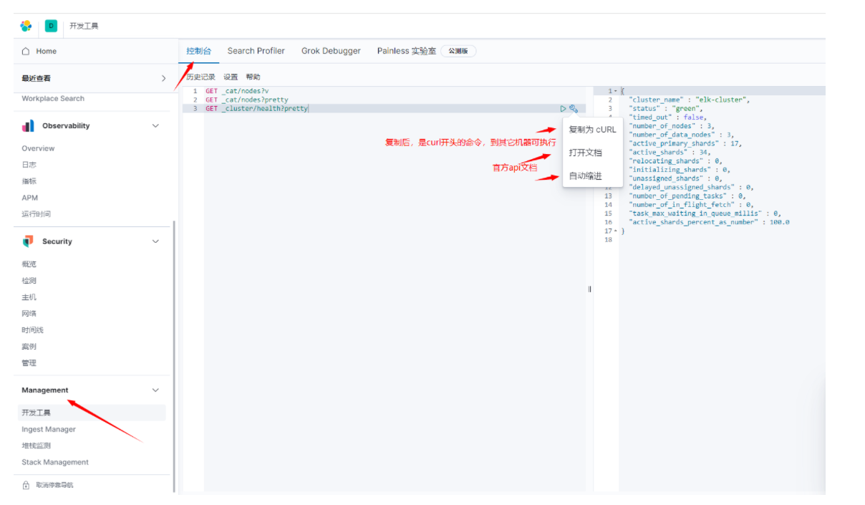Open Ingest Manager link

[x=49, y=429]
